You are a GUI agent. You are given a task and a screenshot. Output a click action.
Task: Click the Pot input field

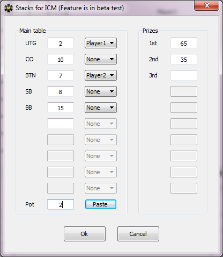[61, 204]
